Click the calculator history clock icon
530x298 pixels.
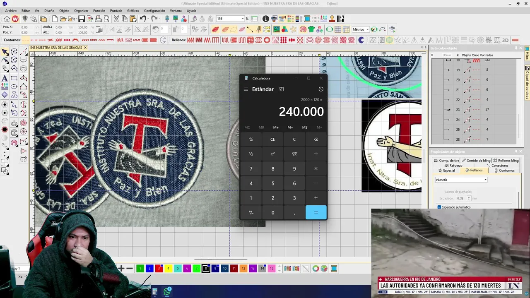pyautogui.click(x=321, y=89)
